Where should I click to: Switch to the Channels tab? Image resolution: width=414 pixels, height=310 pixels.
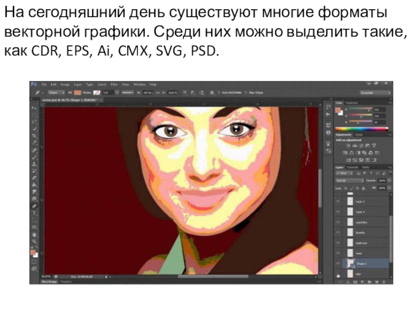tap(352, 167)
